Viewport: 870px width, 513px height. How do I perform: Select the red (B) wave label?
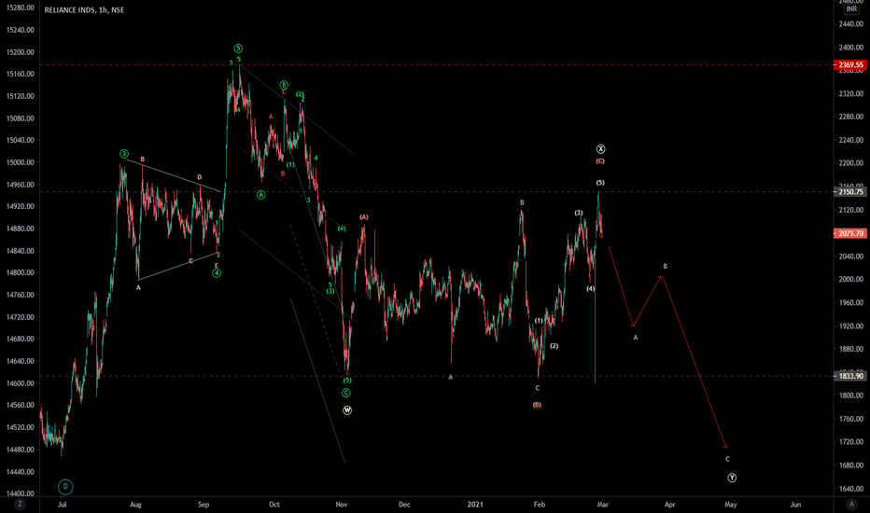tap(537, 405)
